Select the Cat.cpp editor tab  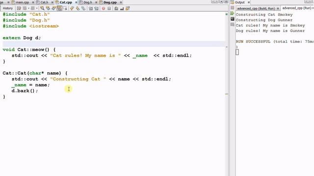[66, 2]
